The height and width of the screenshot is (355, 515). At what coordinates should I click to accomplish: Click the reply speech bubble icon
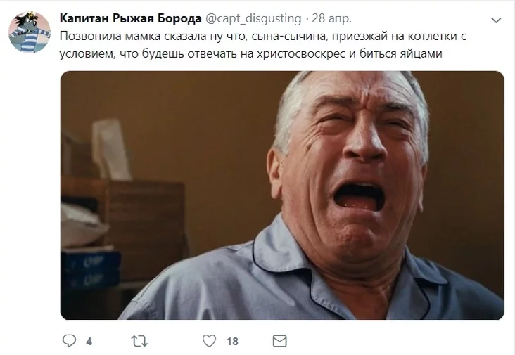tap(70, 340)
